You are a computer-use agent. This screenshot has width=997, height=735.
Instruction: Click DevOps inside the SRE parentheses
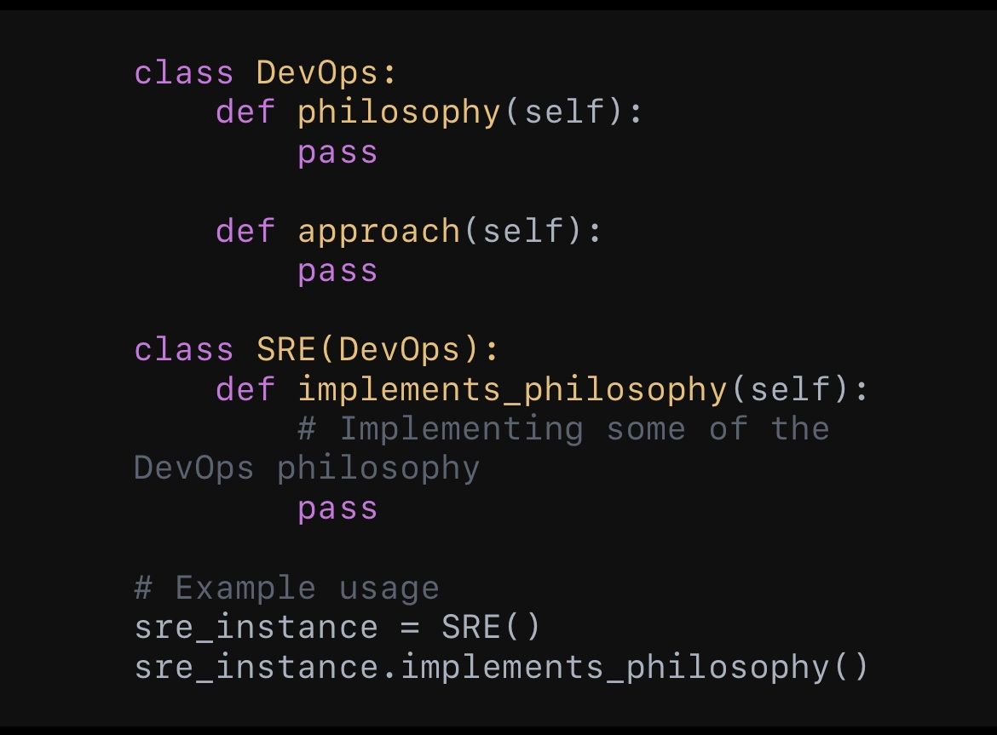[x=400, y=351]
